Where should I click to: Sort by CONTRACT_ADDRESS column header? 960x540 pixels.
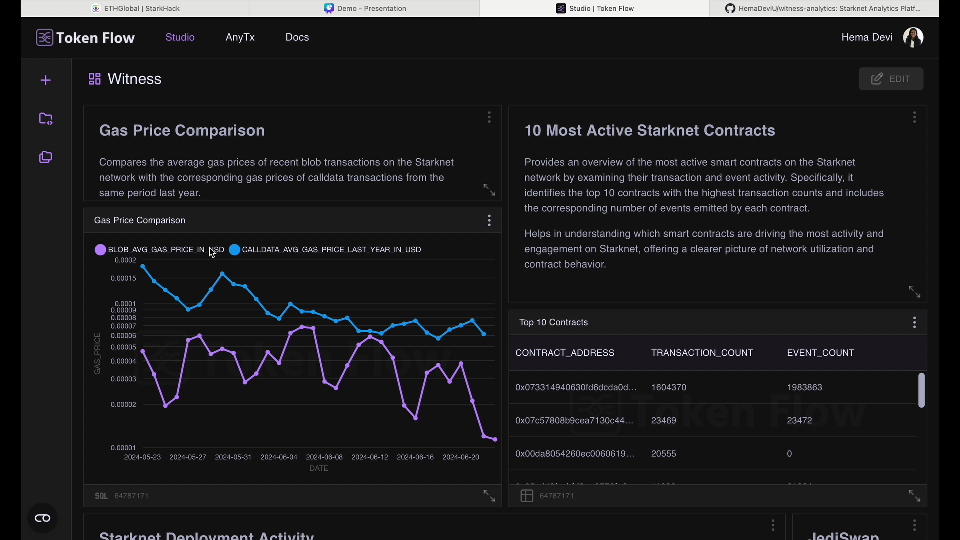tap(565, 353)
